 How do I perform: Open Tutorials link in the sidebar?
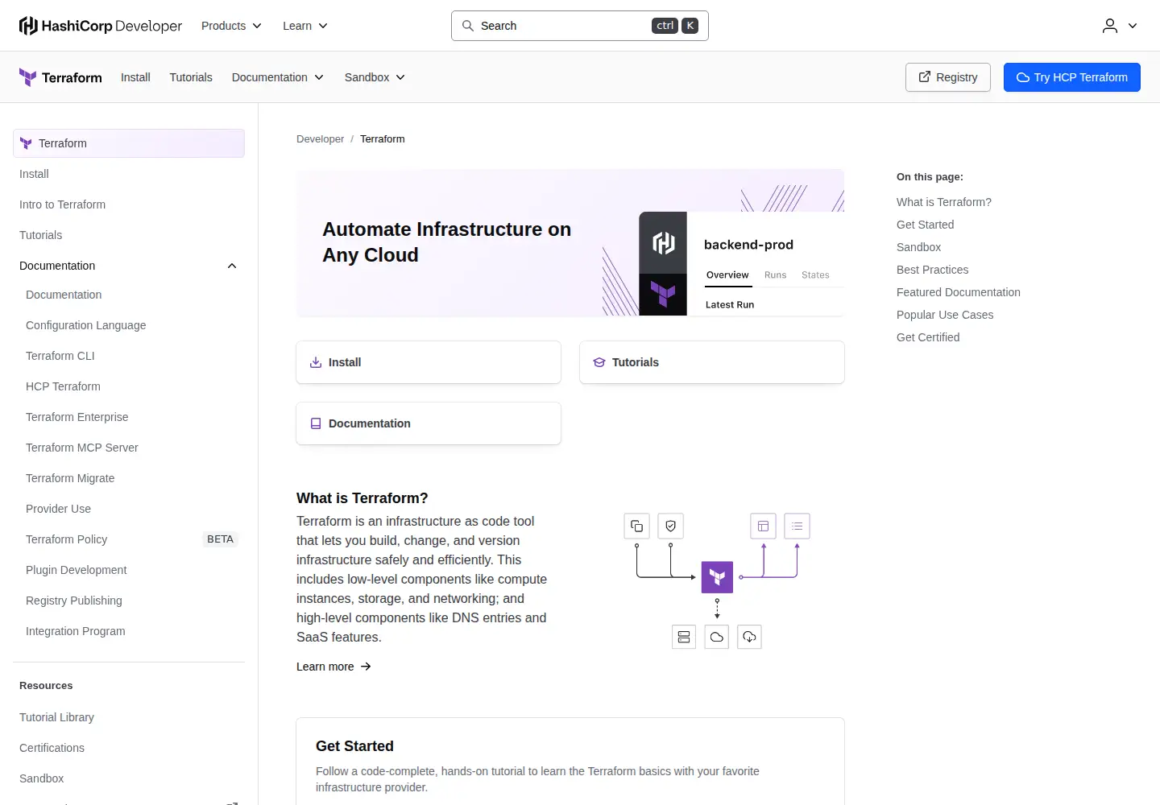click(40, 235)
